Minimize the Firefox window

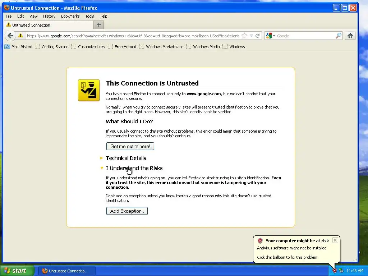pyautogui.click(x=336, y=8)
